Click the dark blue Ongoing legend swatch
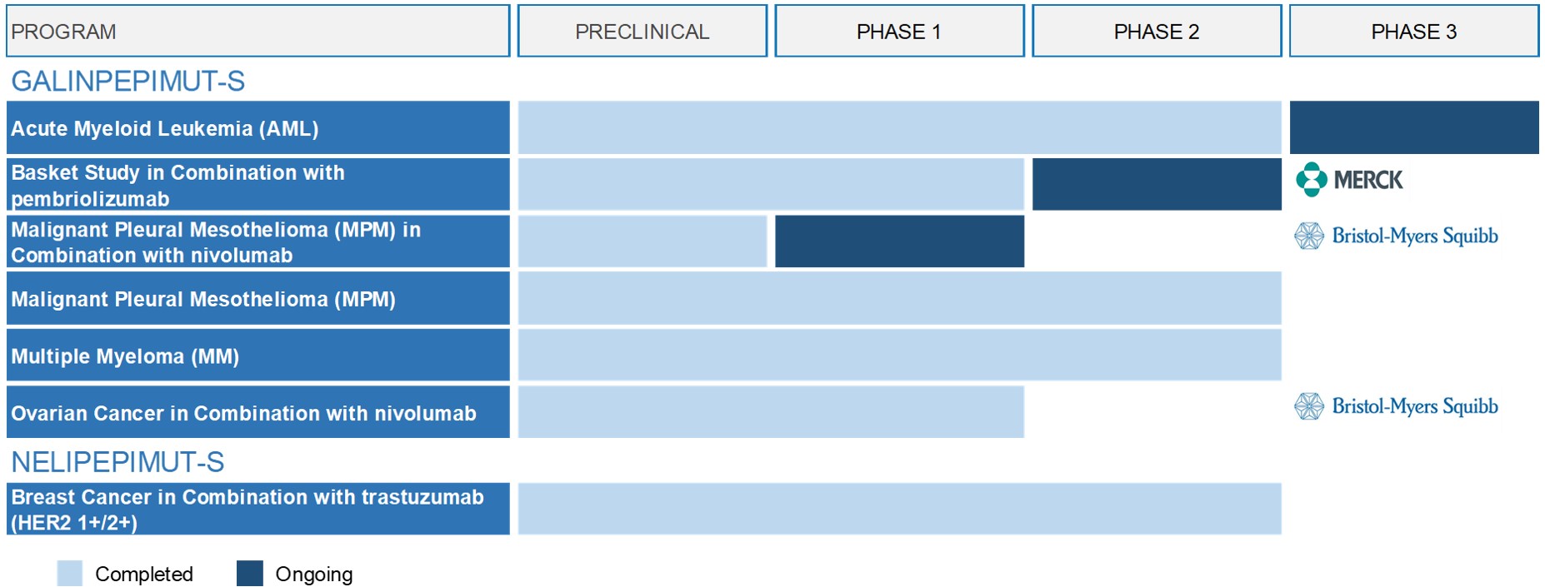The image size is (1545, 587). tap(249, 574)
